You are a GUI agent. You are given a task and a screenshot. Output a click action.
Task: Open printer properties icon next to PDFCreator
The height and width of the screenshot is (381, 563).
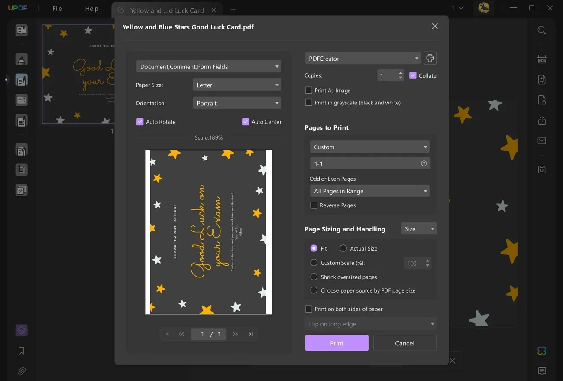pyautogui.click(x=430, y=58)
